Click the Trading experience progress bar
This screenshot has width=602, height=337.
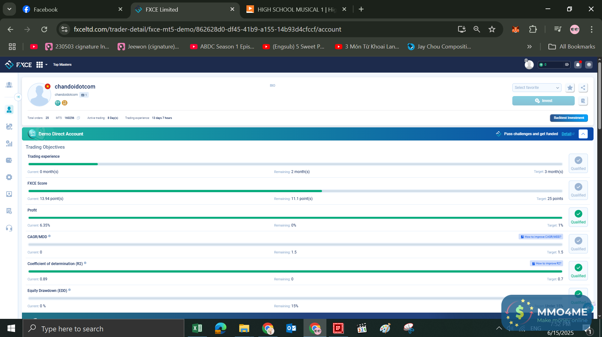(x=295, y=164)
